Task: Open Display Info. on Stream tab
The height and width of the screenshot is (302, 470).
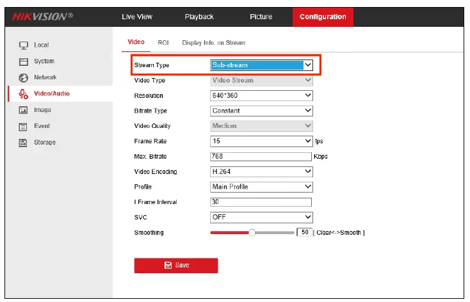Action: 214,43
